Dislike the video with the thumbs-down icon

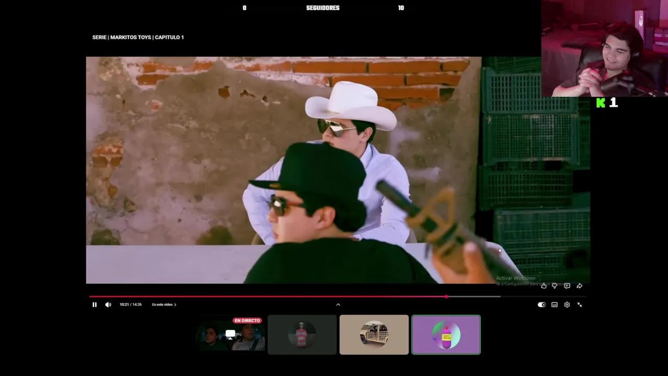coord(554,286)
